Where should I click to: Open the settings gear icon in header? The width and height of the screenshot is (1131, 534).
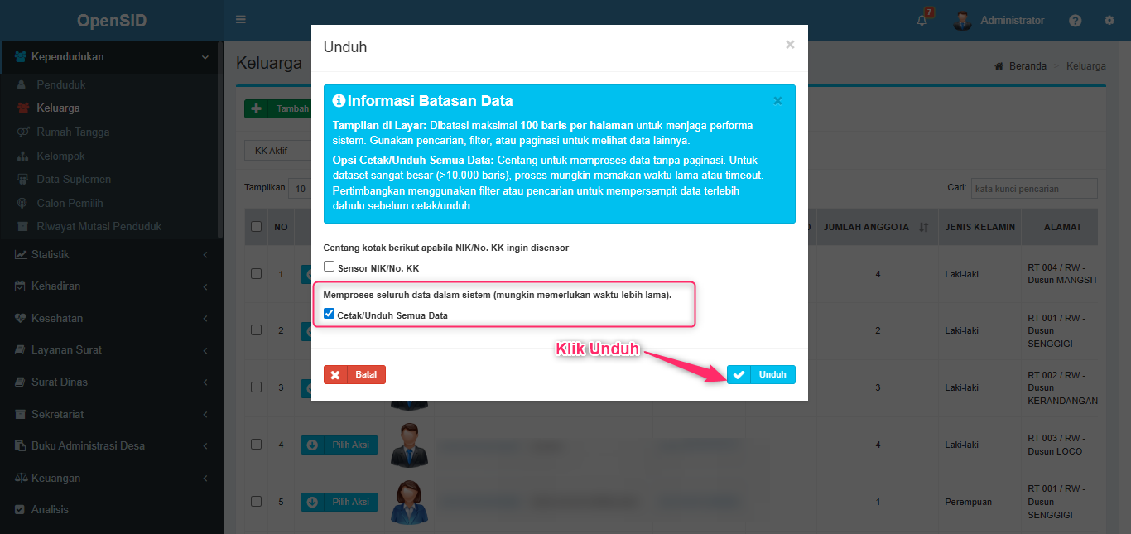click(x=1109, y=21)
